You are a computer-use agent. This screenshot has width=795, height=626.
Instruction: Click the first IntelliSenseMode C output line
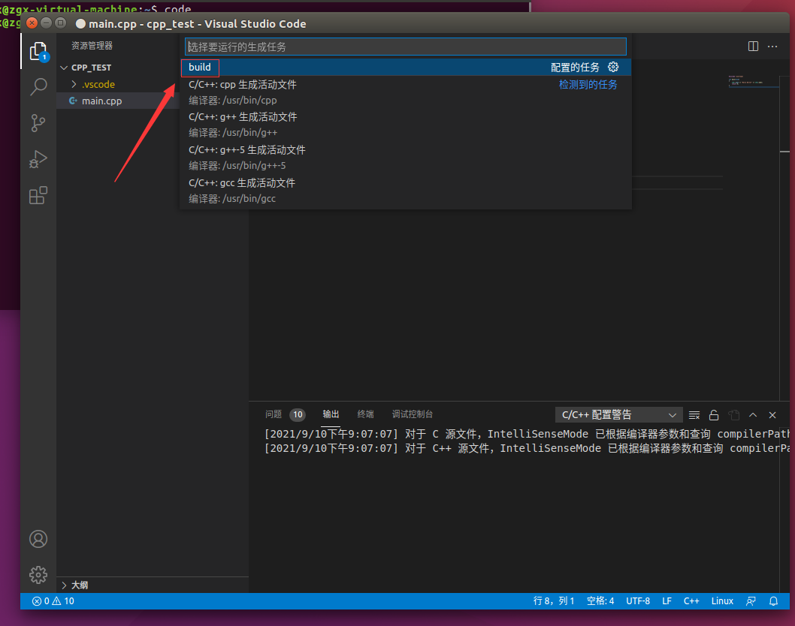[x=527, y=434]
